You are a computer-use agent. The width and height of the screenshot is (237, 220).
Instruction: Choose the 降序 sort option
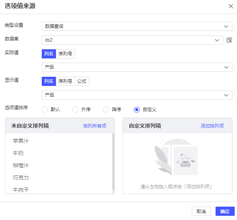pos(106,110)
